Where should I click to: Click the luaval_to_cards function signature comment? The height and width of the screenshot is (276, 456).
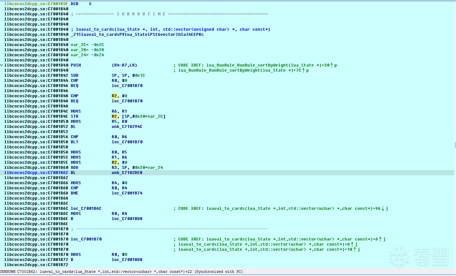click(171, 29)
